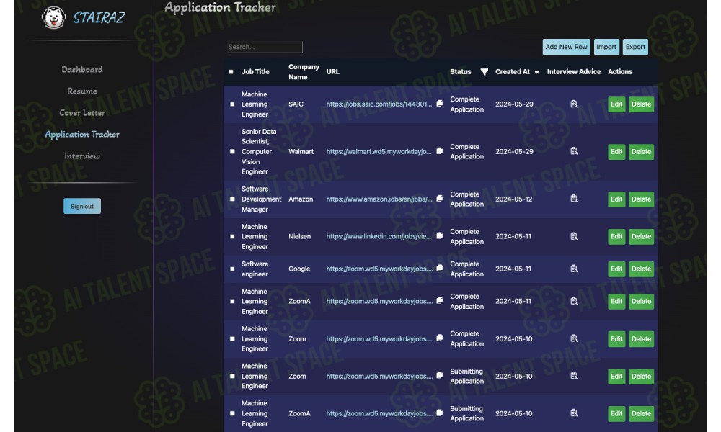
Task: Copy URL for ZoomA row dated 2024-05-11
Action: tap(440, 300)
